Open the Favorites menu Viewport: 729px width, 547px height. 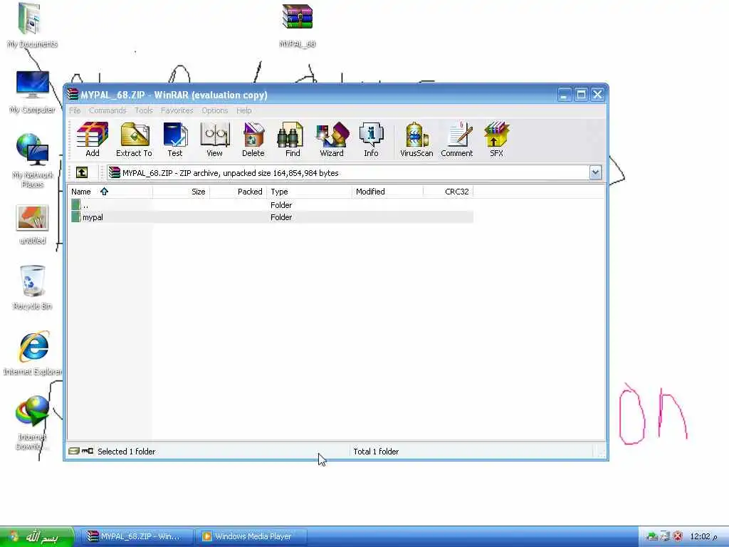pyautogui.click(x=177, y=110)
